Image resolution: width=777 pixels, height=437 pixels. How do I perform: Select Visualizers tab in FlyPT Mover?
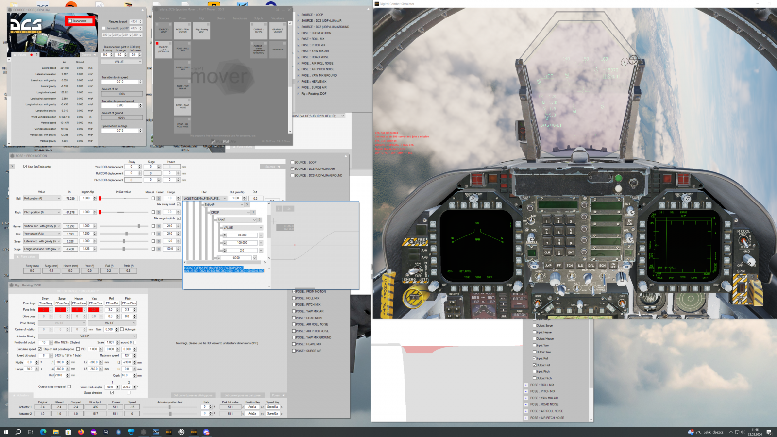pos(278,18)
